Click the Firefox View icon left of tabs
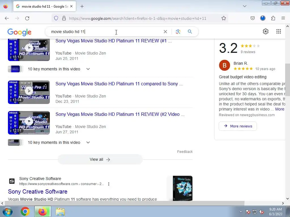The height and width of the screenshot is (217, 290). 6,6
